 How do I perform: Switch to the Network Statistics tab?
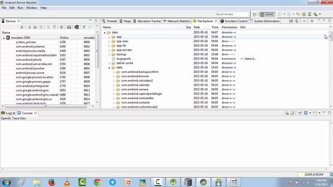coord(177,21)
